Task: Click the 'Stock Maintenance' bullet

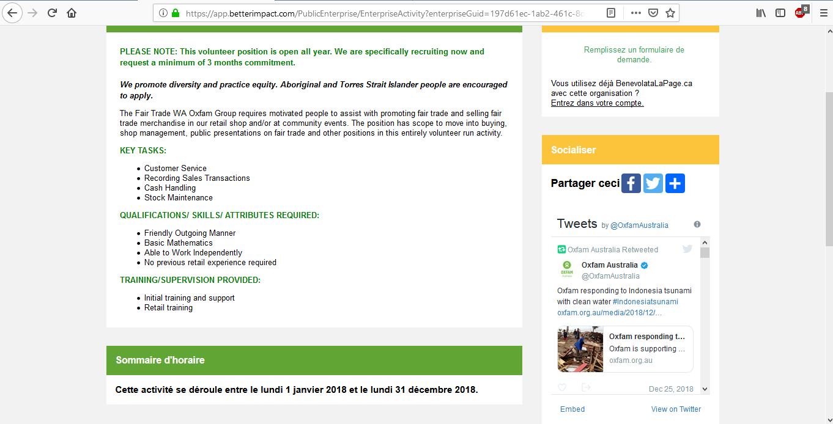Action: point(179,198)
